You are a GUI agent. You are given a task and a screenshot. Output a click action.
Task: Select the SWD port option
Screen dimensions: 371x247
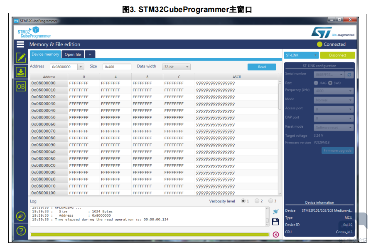[x=330, y=83]
